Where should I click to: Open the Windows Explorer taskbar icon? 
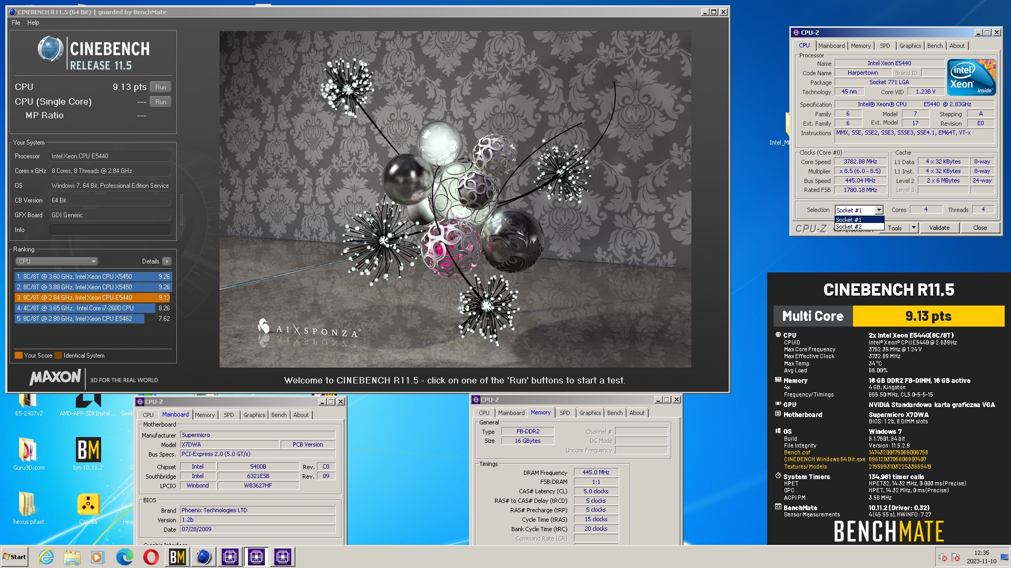pos(72,557)
